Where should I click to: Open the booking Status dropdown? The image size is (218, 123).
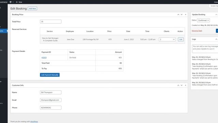(203, 20)
